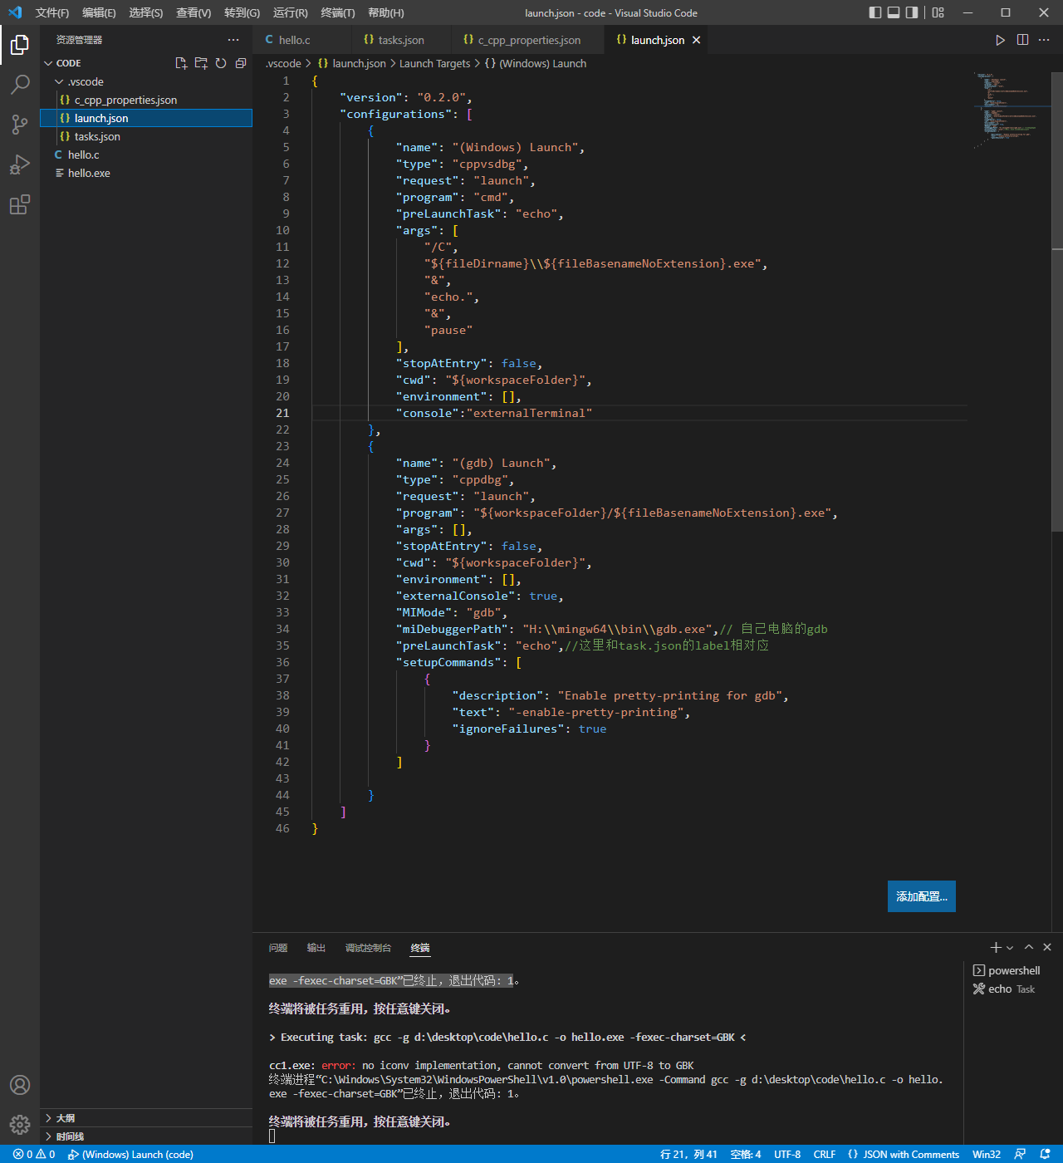Viewport: 1063px width, 1163px height.
Task: Change language mode via JSON with Comments
Action: pyautogui.click(x=904, y=1154)
